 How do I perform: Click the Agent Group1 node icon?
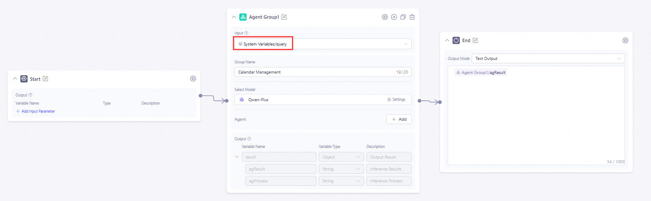point(243,17)
